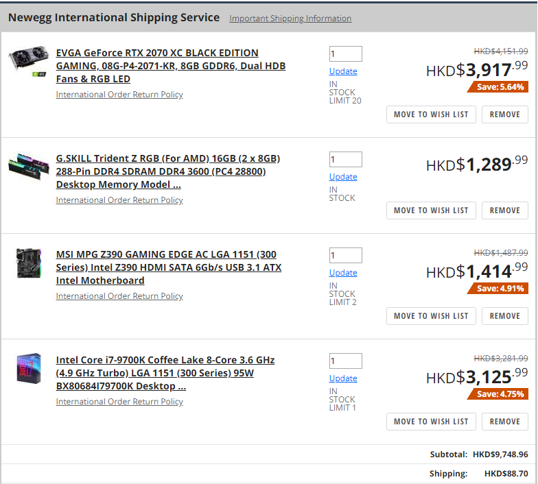Move G.SKILL memory to wish list

431,210
